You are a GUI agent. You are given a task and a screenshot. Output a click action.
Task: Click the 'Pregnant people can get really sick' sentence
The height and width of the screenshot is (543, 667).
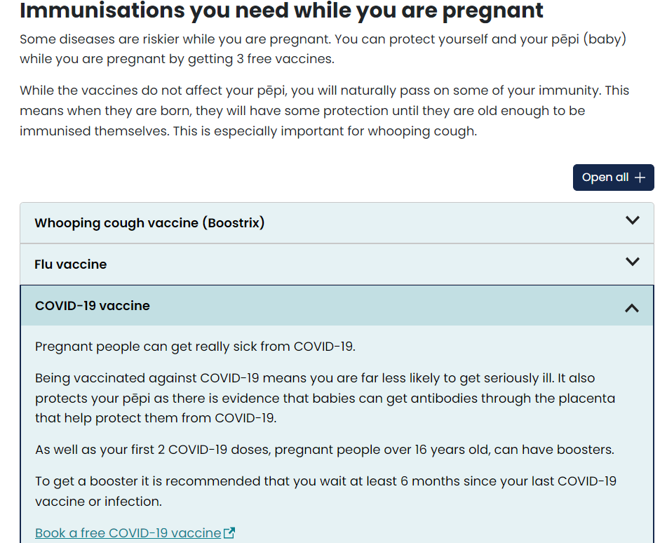(196, 347)
